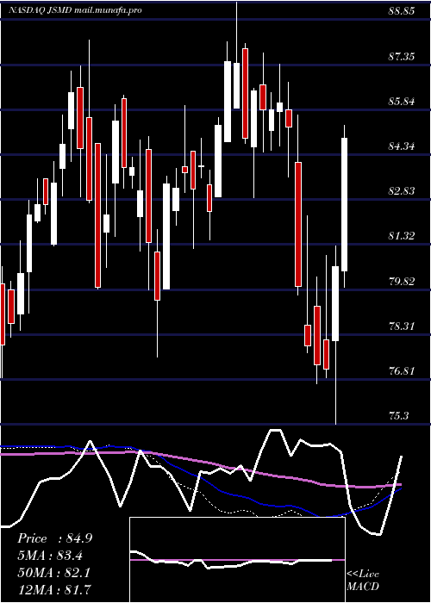Select the 87.35 price axis label
This screenshot has height=603, width=431.
coord(402,57)
